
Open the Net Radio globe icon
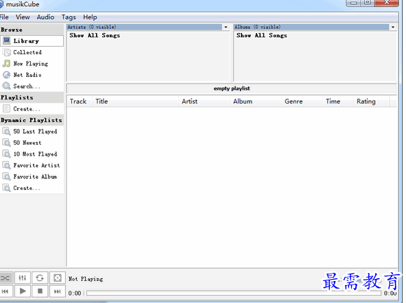(x=6, y=75)
